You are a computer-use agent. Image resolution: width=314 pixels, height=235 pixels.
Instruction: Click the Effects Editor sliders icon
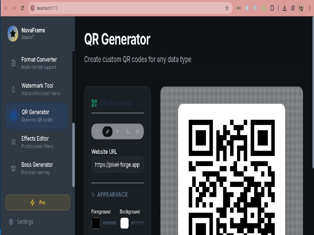tap(14, 142)
